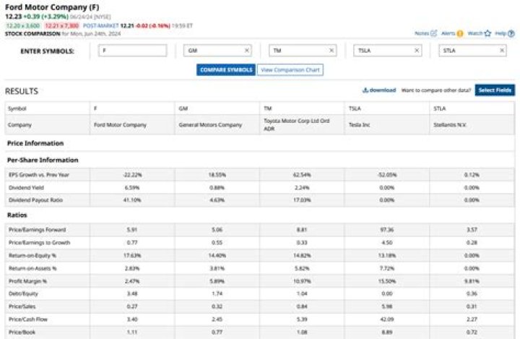Screen dimensions: 520x339
Task: Expand the Price Information section
Action: pyautogui.click(x=35, y=143)
